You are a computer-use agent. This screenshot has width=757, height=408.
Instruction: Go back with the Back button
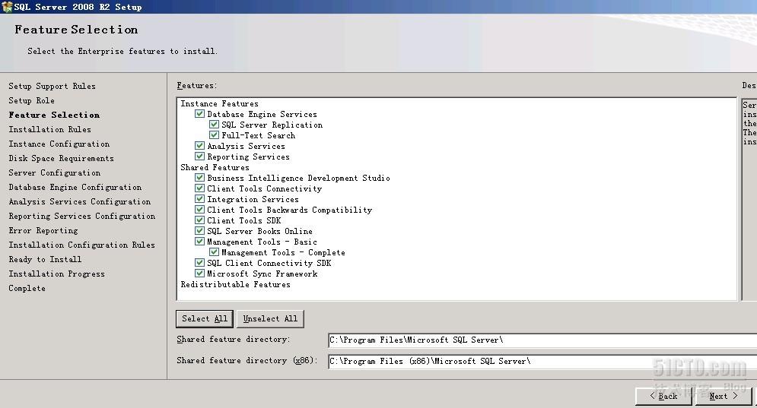coord(664,396)
